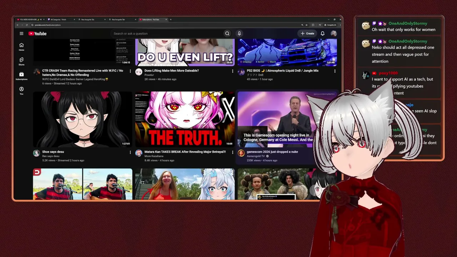Close the All Categories - Twitch tab
Screen dimensions: 457x257
click(x=74, y=20)
